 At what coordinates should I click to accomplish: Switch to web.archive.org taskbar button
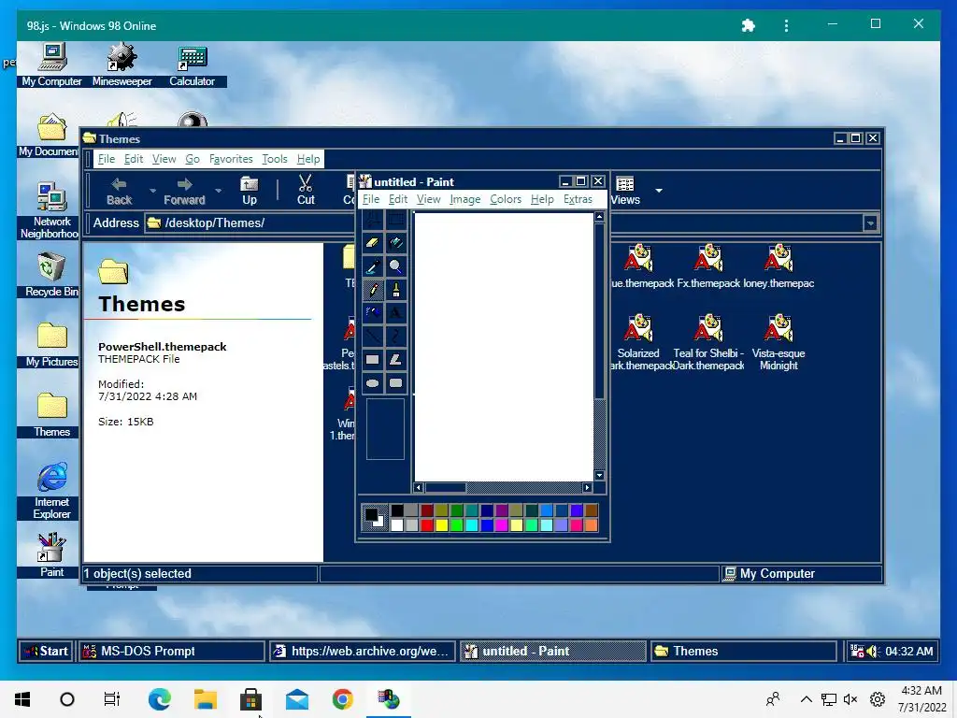pyautogui.click(x=363, y=651)
